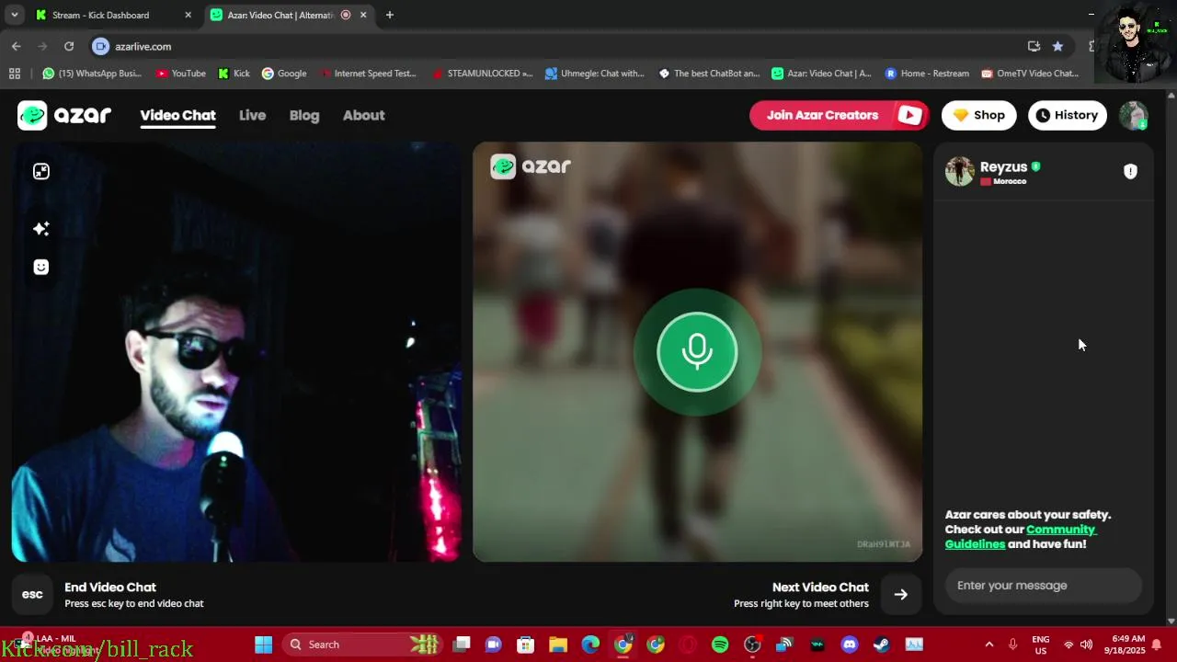Click the esc key button
This screenshot has width=1177, height=662.
click(x=32, y=594)
